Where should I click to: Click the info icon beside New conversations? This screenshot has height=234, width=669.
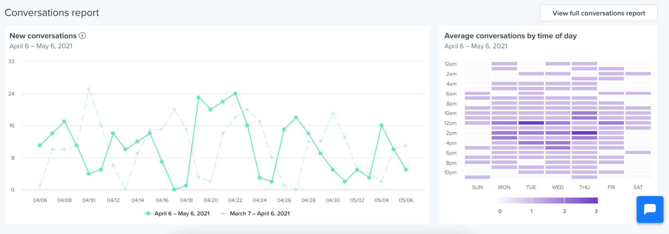pos(82,35)
